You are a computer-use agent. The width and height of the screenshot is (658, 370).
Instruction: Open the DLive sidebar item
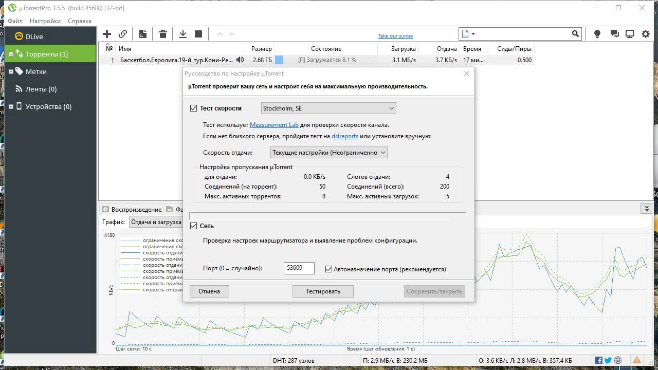coord(50,36)
